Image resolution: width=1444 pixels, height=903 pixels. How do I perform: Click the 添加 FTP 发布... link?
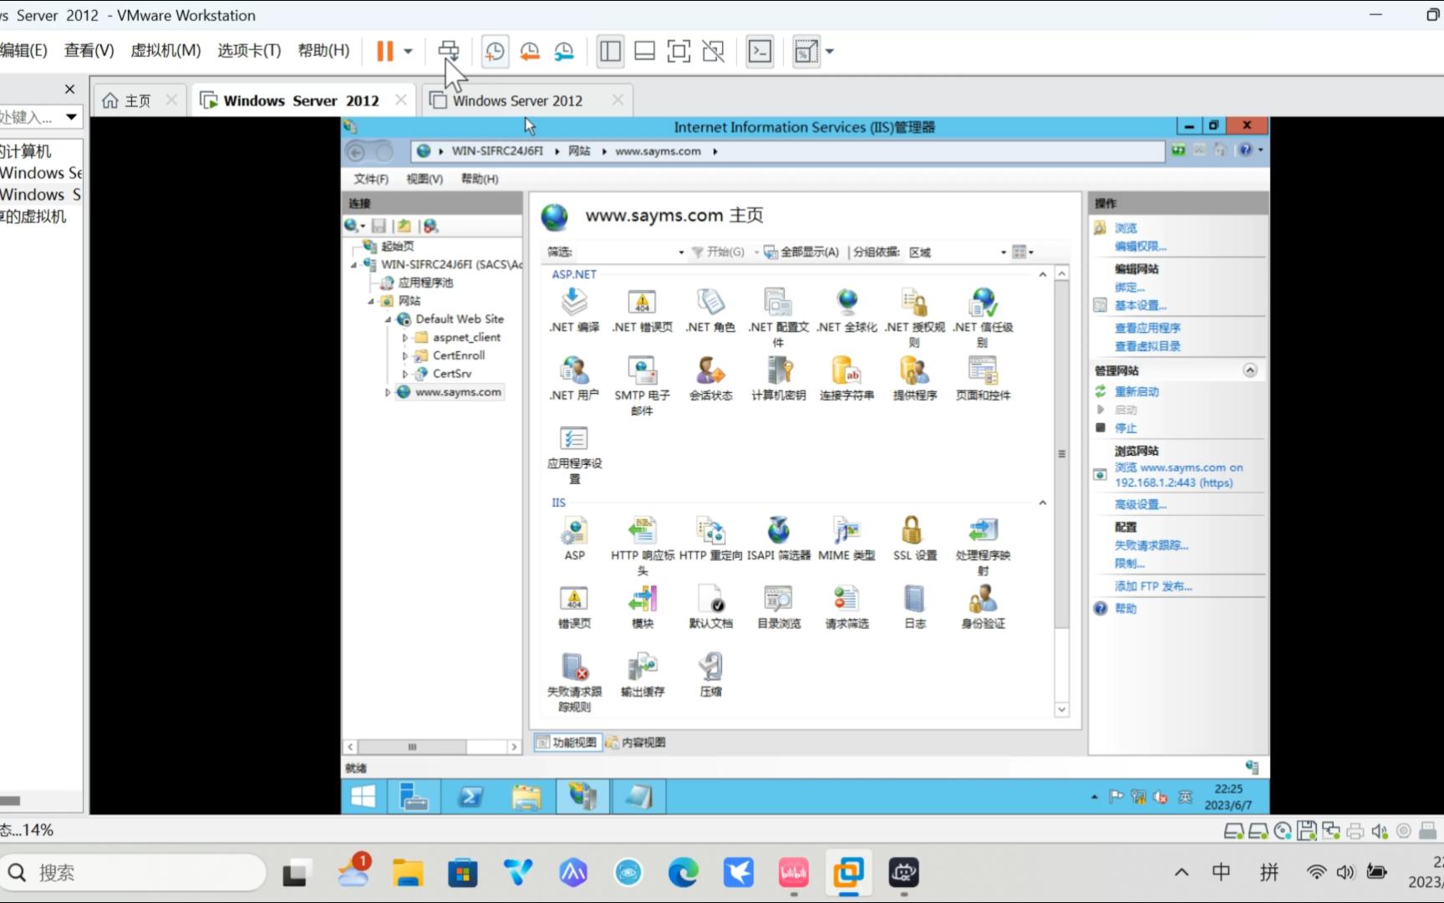point(1153,587)
